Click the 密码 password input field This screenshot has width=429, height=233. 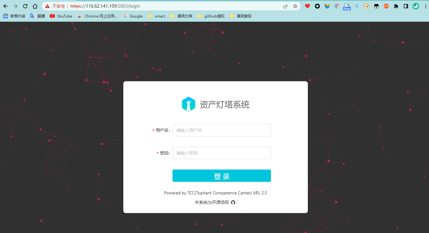pos(222,153)
